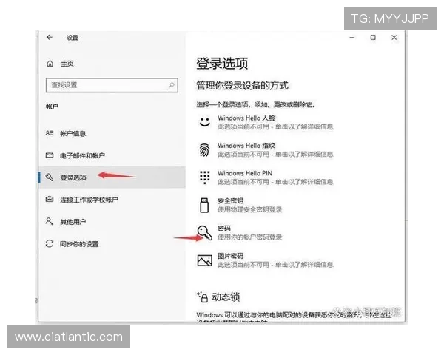Expand the 密码 sign-in option
Viewport: 444px width, 355px height.
tap(240, 233)
